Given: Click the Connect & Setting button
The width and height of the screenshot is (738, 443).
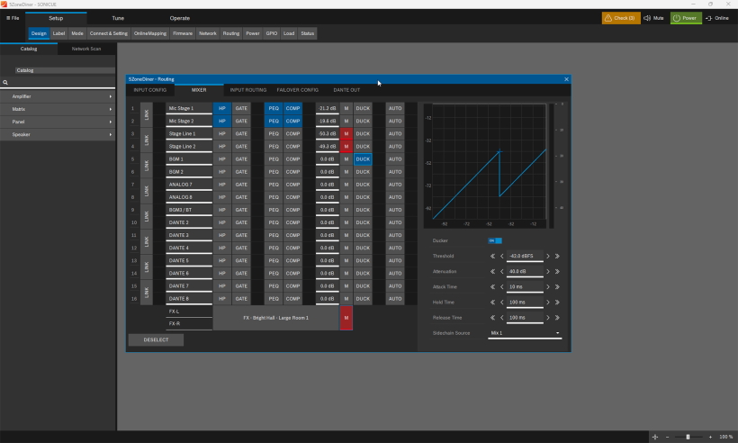Looking at the screenshot, I should click(x=109, y=33).
